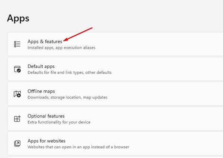Image resolution: width=223 pixels, height=158 pixels.
Task: Click the Apps & features list icon
Action: pyautogui.click(x=17, y=44)
